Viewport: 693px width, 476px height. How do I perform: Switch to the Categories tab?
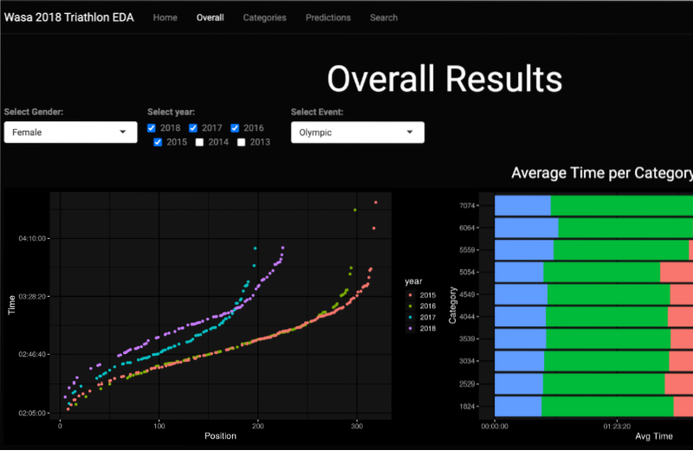pyautogui.click(x=264, y=17)
